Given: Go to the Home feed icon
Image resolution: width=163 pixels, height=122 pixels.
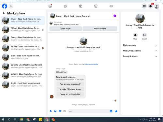Looking at the screenshot, I should 50,6.
